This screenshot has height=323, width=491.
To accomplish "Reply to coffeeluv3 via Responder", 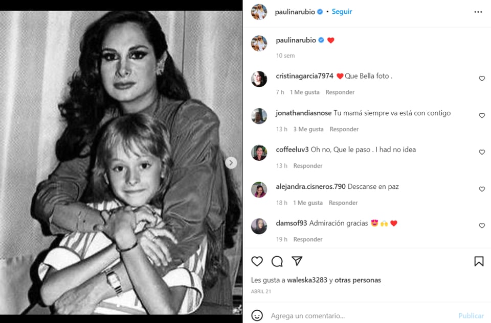I will [x=308, y=166].
